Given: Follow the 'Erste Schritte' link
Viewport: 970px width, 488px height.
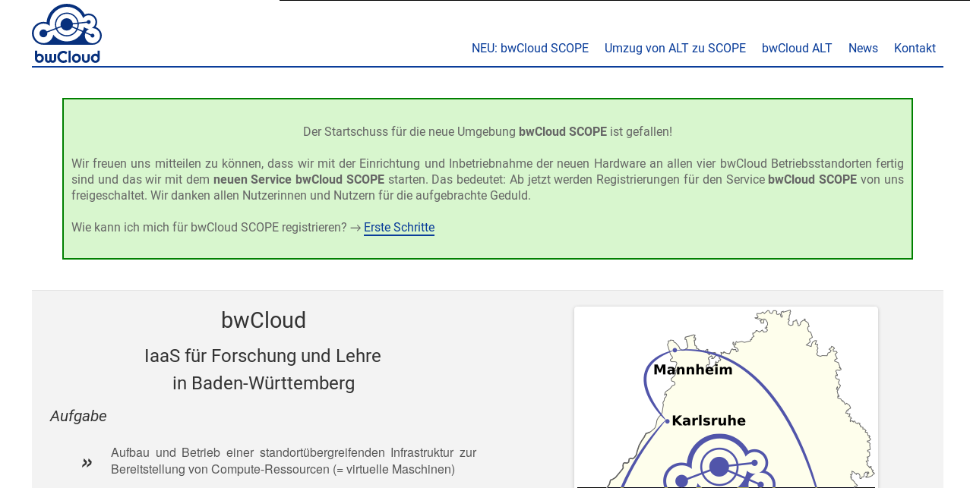Looking at the screenshot, I should (399, 228).
